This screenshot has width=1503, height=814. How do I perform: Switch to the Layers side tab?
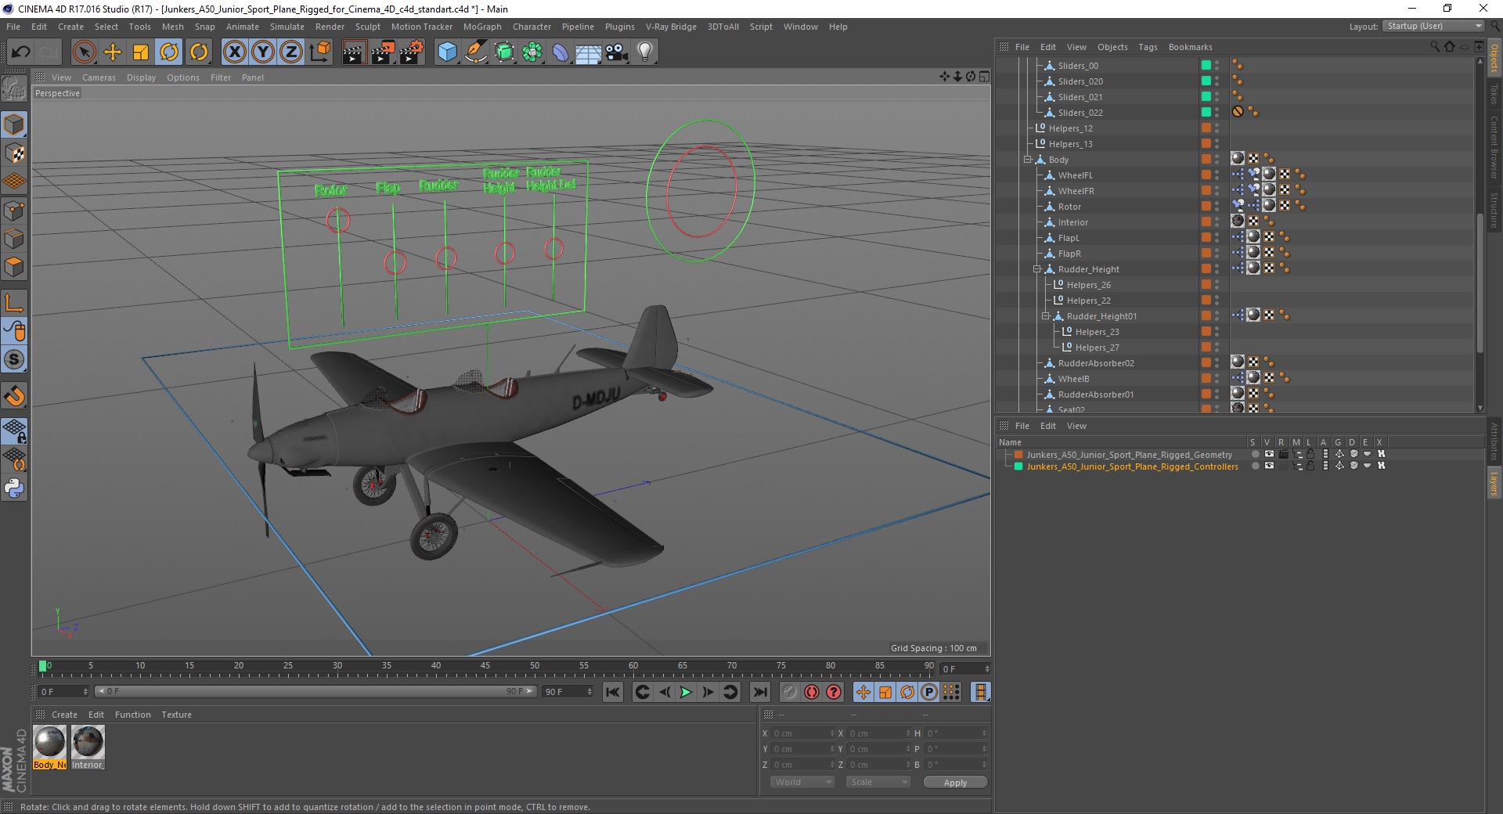(x=1494, y=483)
